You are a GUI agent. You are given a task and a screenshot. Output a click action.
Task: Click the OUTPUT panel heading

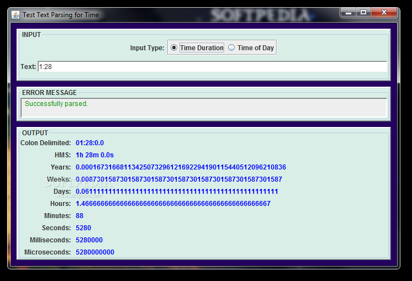[35, 133]
